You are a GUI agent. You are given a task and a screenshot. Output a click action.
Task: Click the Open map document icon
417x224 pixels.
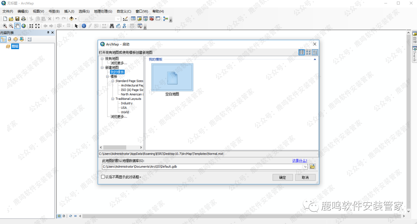[11, 19]
